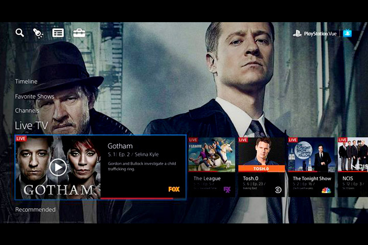368x245 pixels.
Task: Click the orange TOSH.0 banner
Action: click(x=262, y=169)
